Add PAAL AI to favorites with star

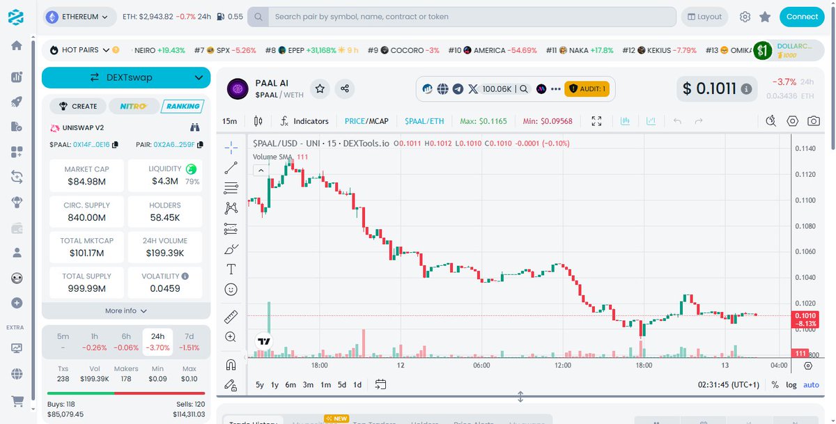[x=320, y=88]
